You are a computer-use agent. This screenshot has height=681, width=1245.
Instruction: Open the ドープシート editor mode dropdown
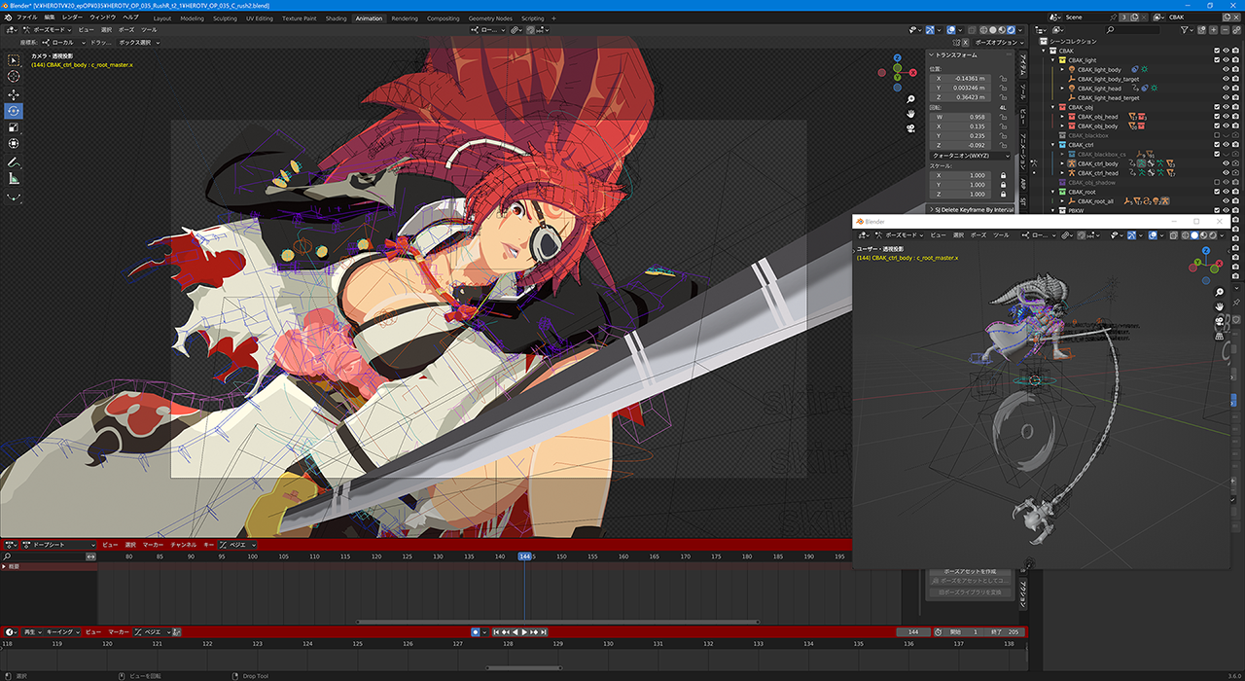click(x=57, y=545)
